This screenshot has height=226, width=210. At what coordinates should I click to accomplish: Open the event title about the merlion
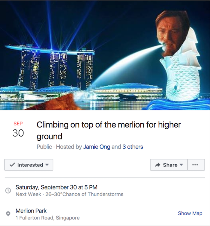point(109,130)
